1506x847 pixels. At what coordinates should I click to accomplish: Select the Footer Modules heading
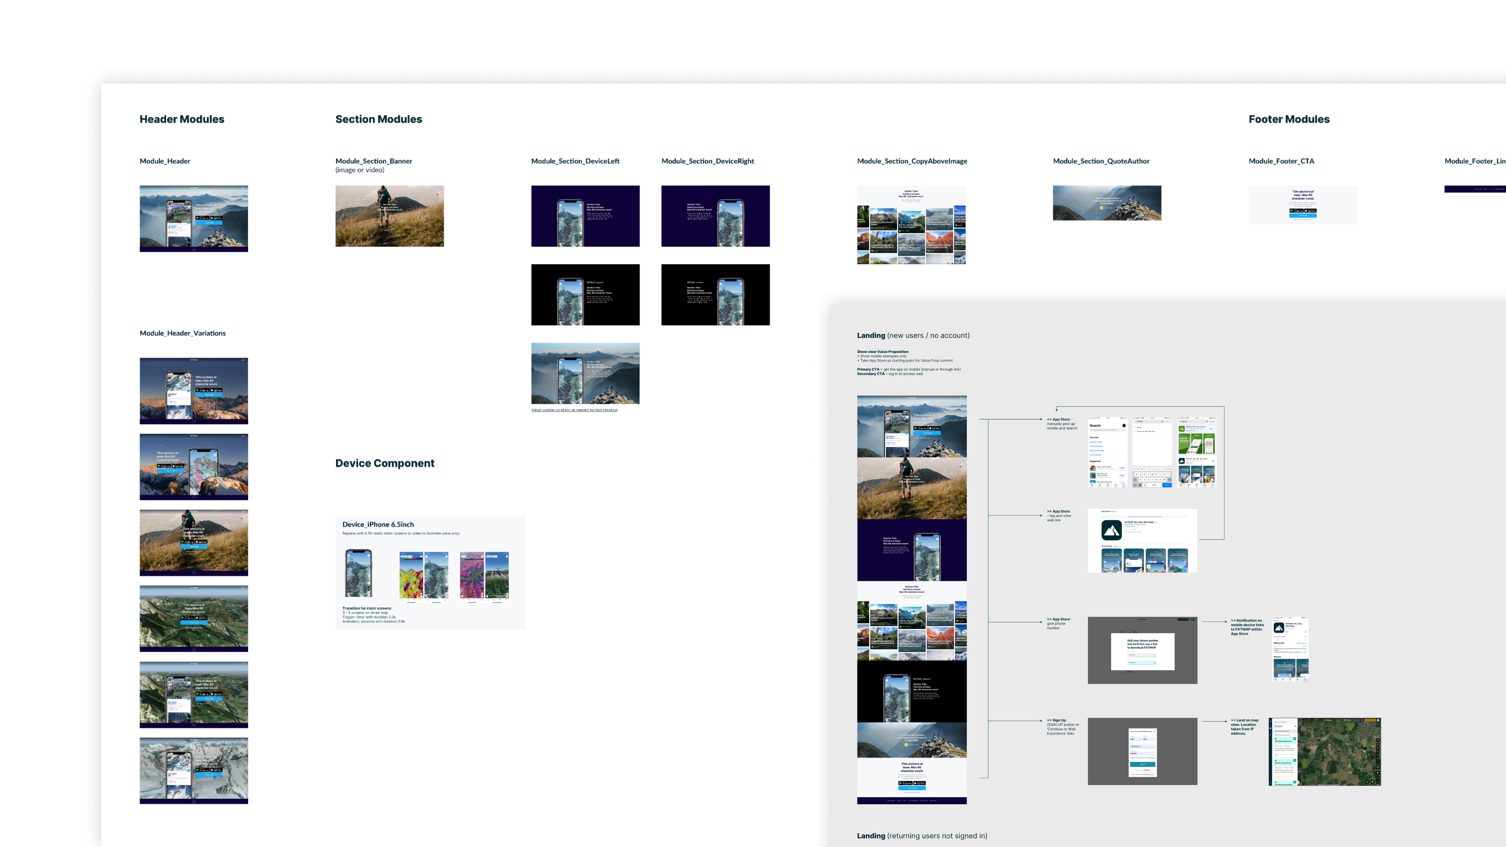coord(1288,119)
